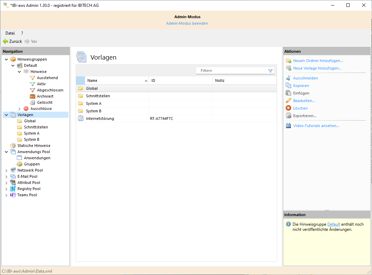Click the red Löschen delete icon
372x275 pixels.
point(288,108)
